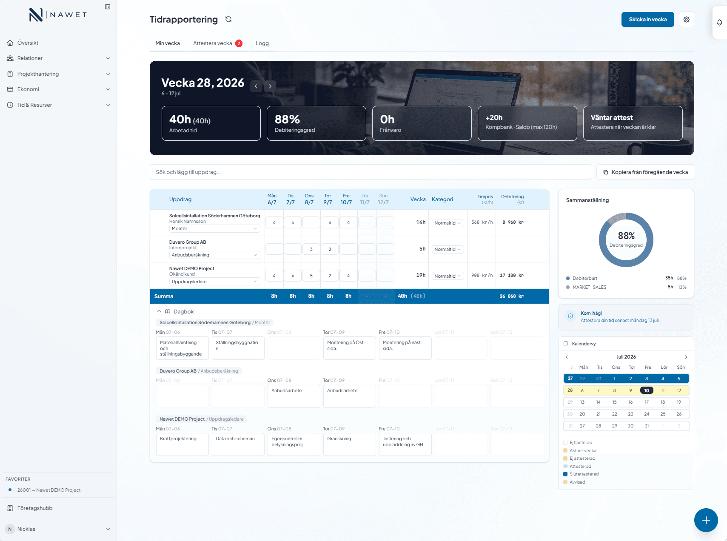Click the Kom ihåg info icon

[570, 316]
